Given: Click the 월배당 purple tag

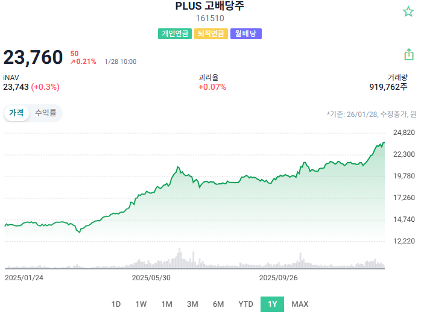Looking at the screenshot, I should [x=246, y=34].
